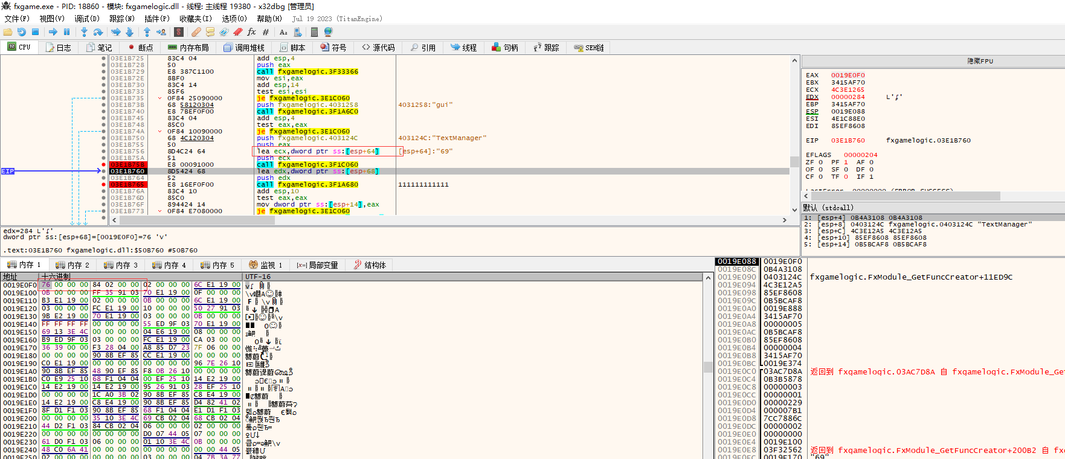Switch to the 调用堆栈 tab
Viewport: 1065px width, 459px height.
244,48
